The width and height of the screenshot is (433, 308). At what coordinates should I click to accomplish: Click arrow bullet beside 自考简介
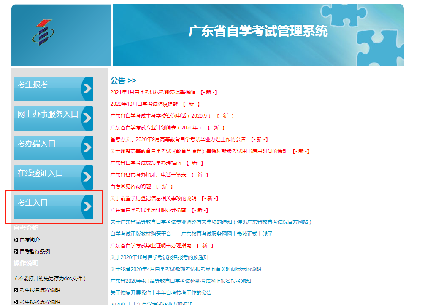click(x=16, y=240)
